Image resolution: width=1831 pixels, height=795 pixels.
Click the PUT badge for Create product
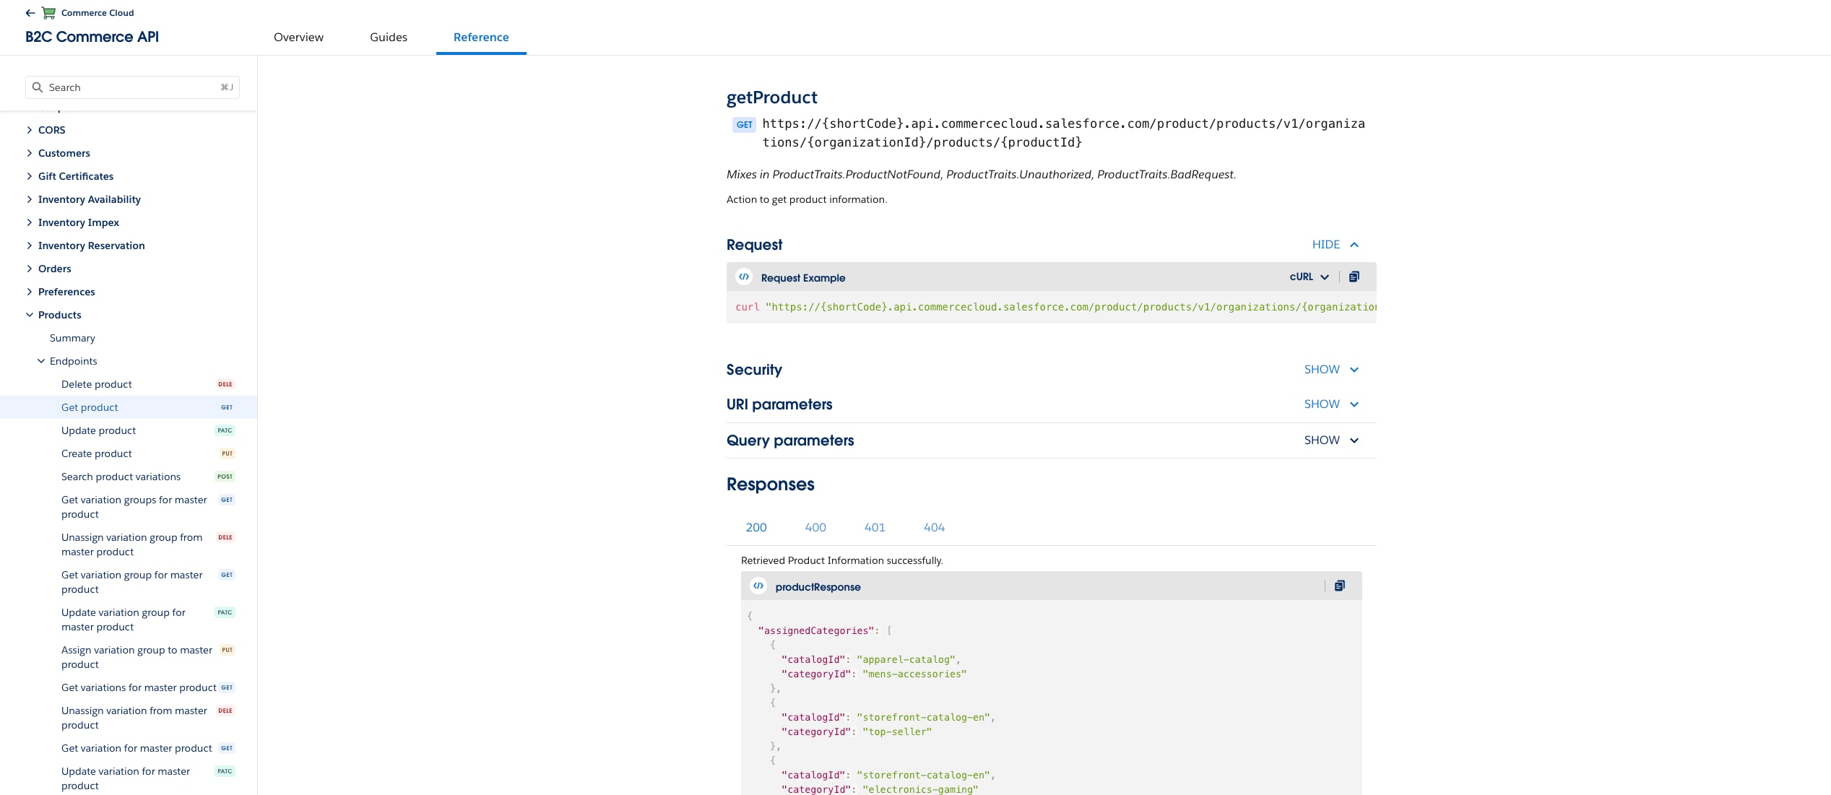227,453
